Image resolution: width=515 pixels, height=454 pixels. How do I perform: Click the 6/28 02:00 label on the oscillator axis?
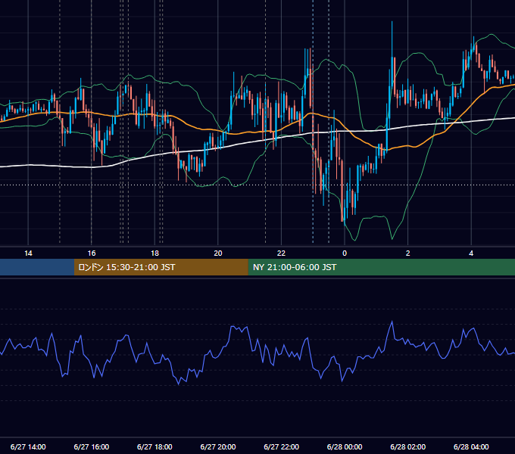pos(408,446)
